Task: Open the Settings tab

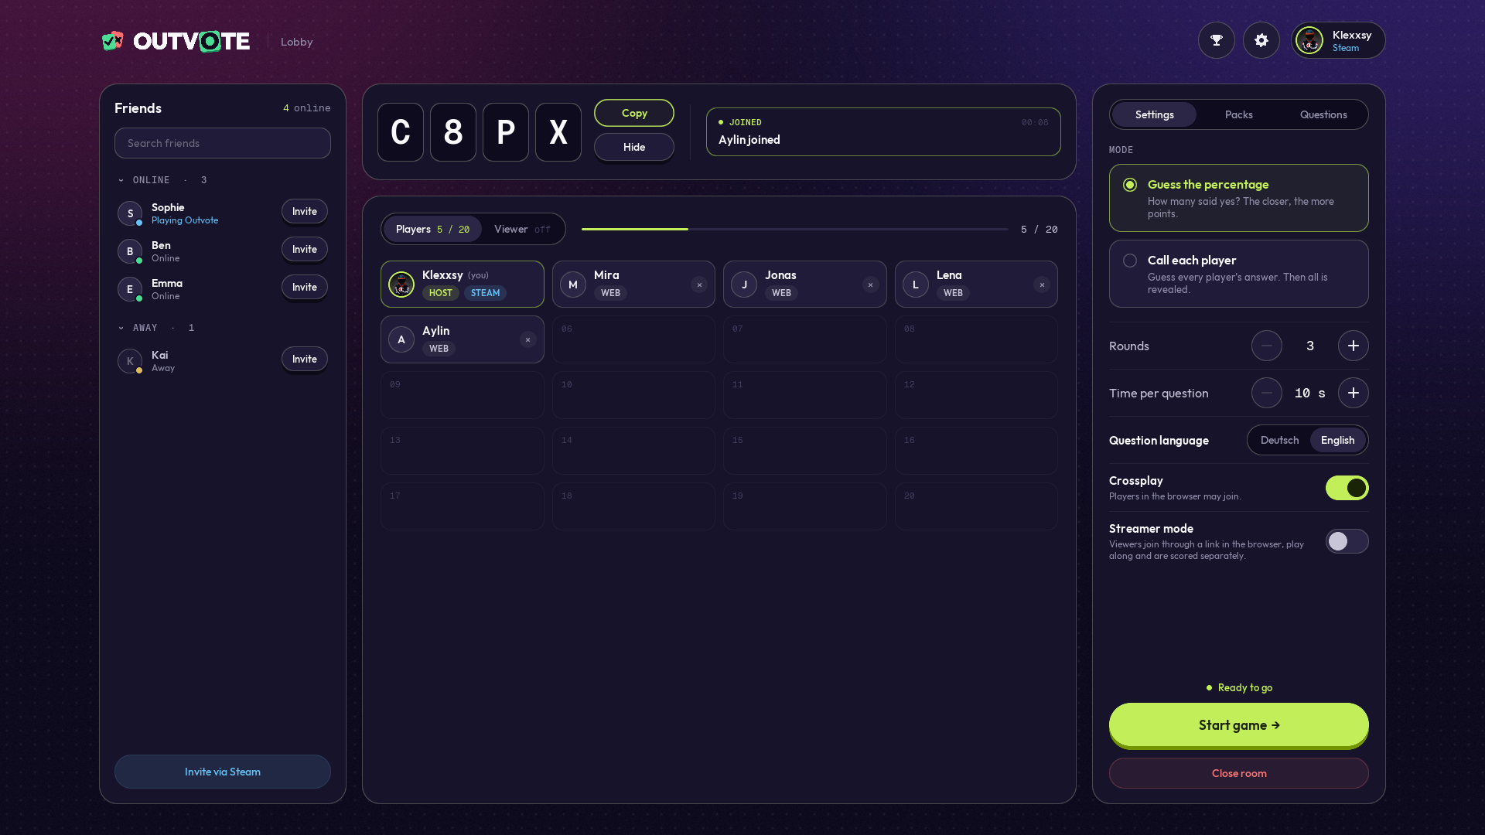Action: [1155, 114]
